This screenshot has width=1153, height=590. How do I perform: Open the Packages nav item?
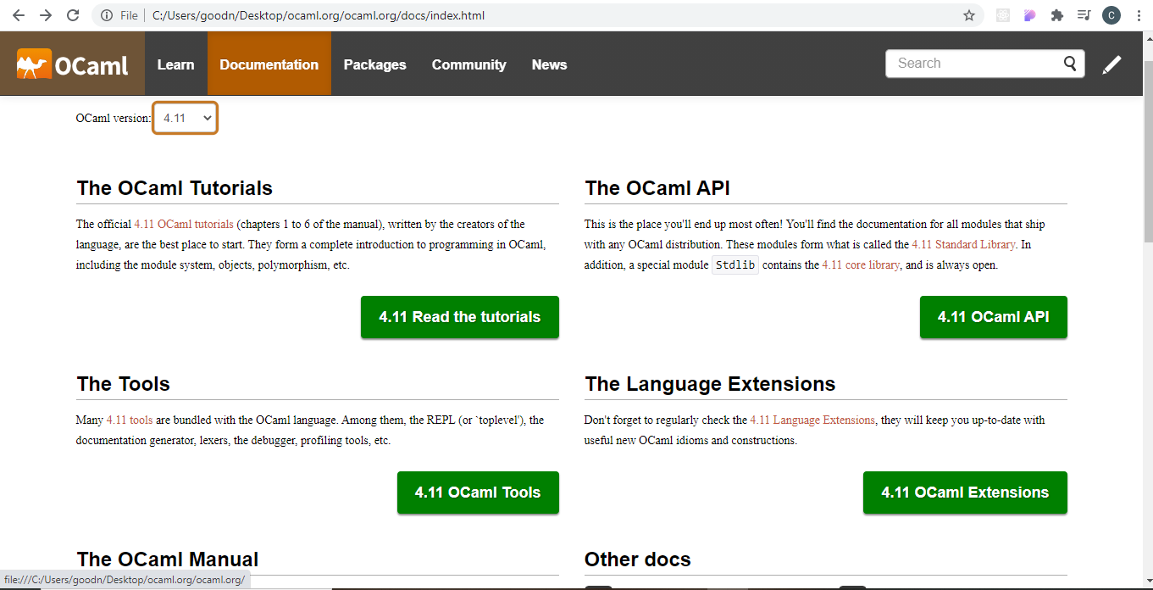pos(374,64)
